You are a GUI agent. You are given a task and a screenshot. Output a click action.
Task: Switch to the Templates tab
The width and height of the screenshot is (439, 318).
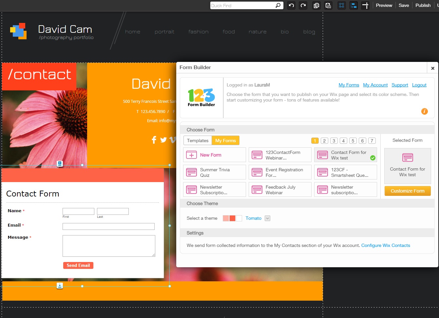[198, 140]
